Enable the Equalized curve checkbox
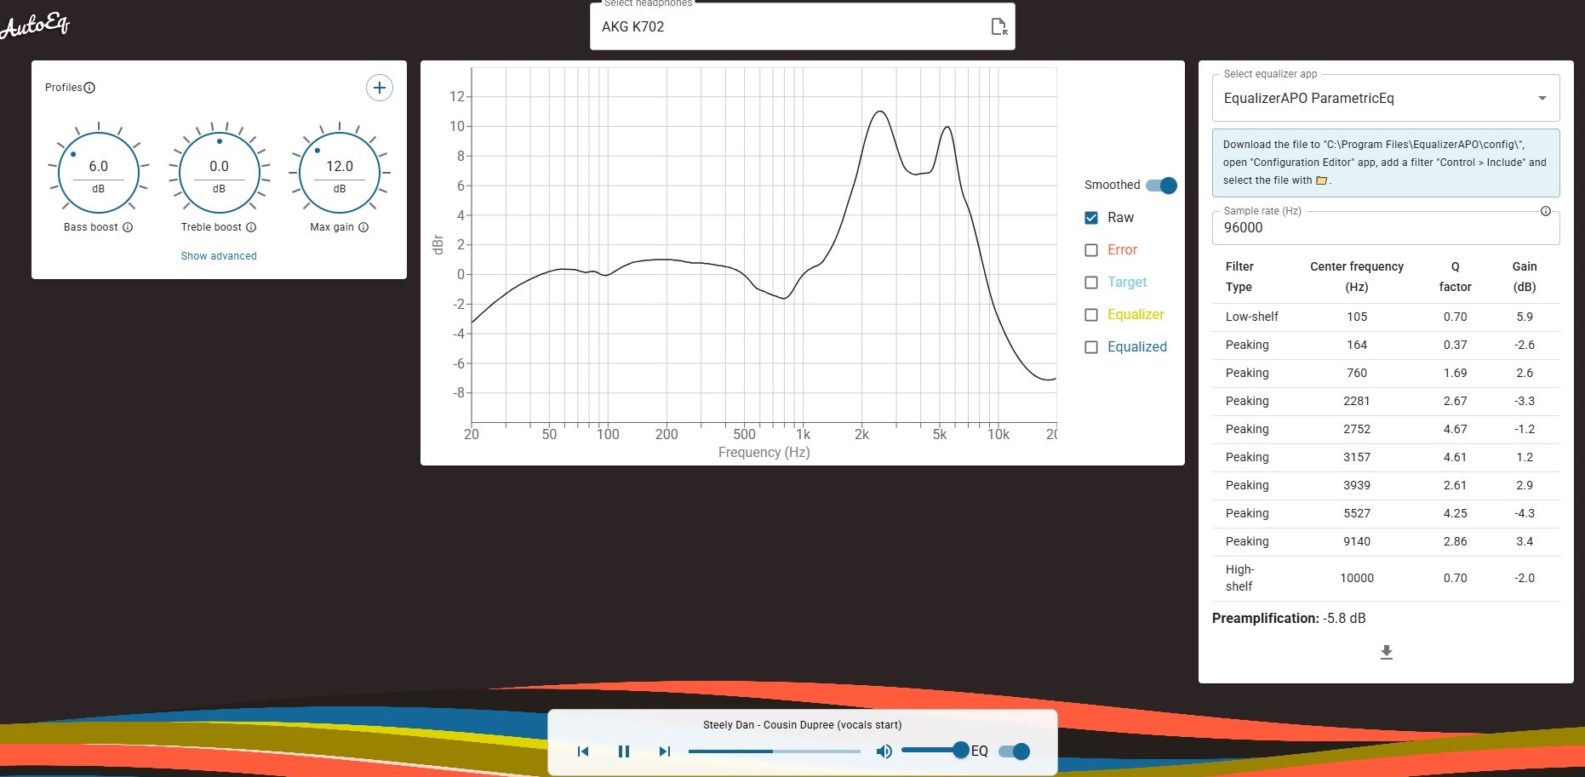The height and width of the screenshot is (777, 1585). coord(1091,347)
